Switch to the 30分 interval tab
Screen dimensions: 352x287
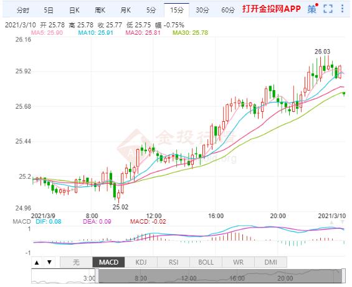202,10
